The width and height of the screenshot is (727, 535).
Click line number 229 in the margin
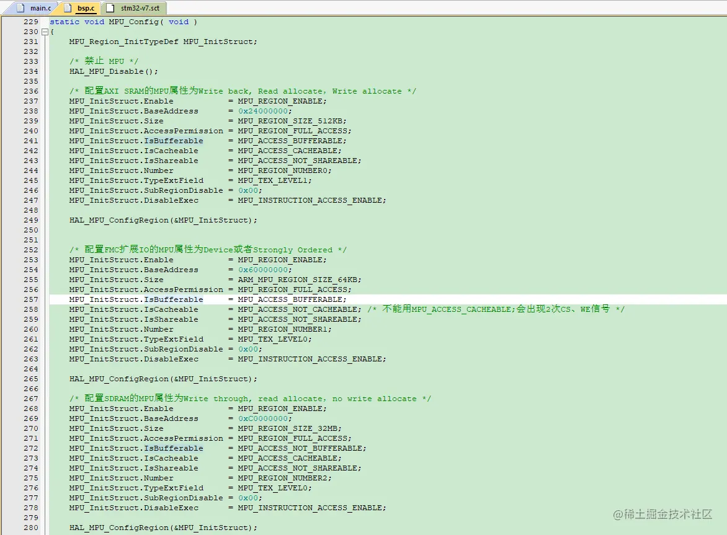click(31, 22)
